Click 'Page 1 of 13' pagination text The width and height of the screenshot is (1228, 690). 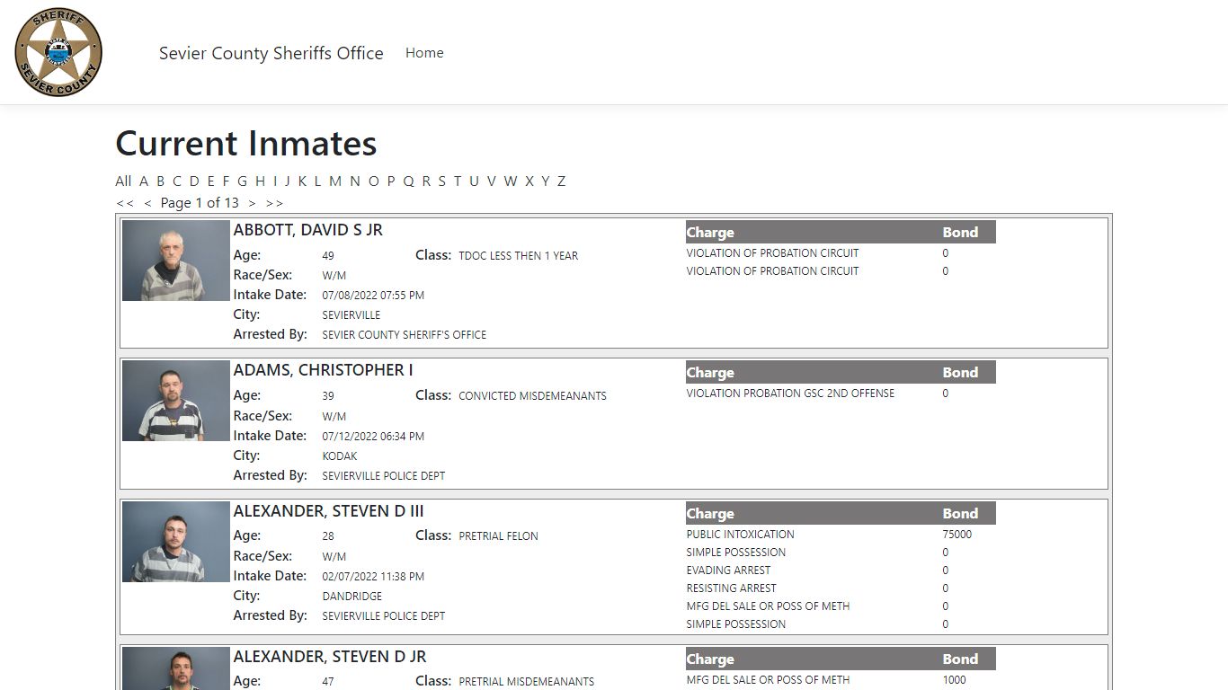click(200, 203)
